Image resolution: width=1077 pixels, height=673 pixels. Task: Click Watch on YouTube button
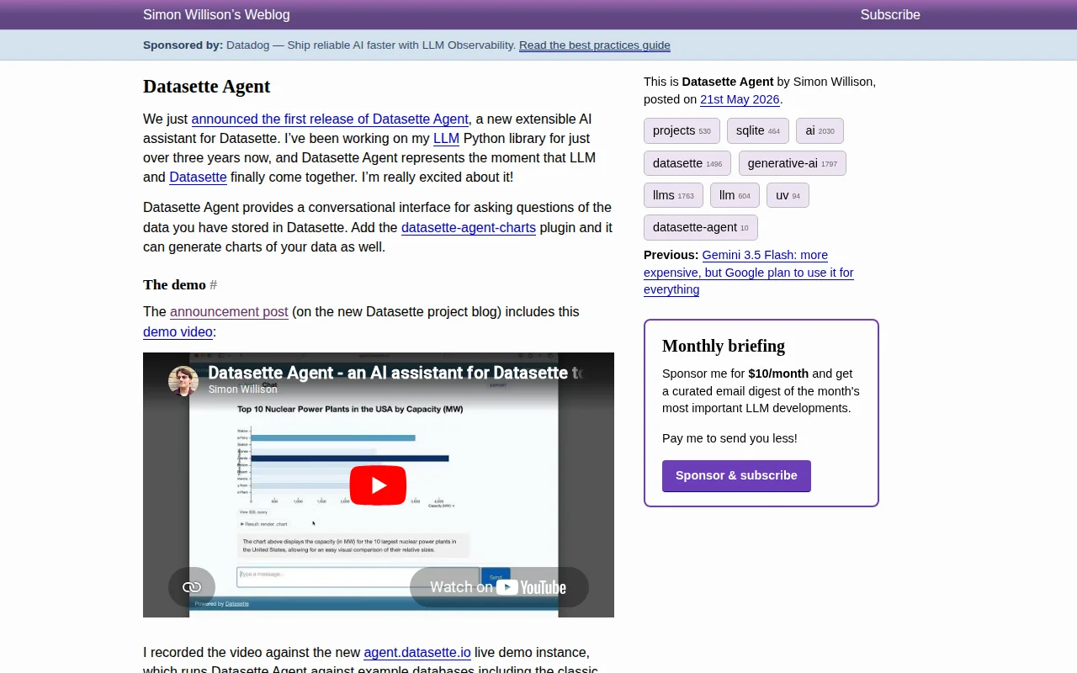click(499, 587)
